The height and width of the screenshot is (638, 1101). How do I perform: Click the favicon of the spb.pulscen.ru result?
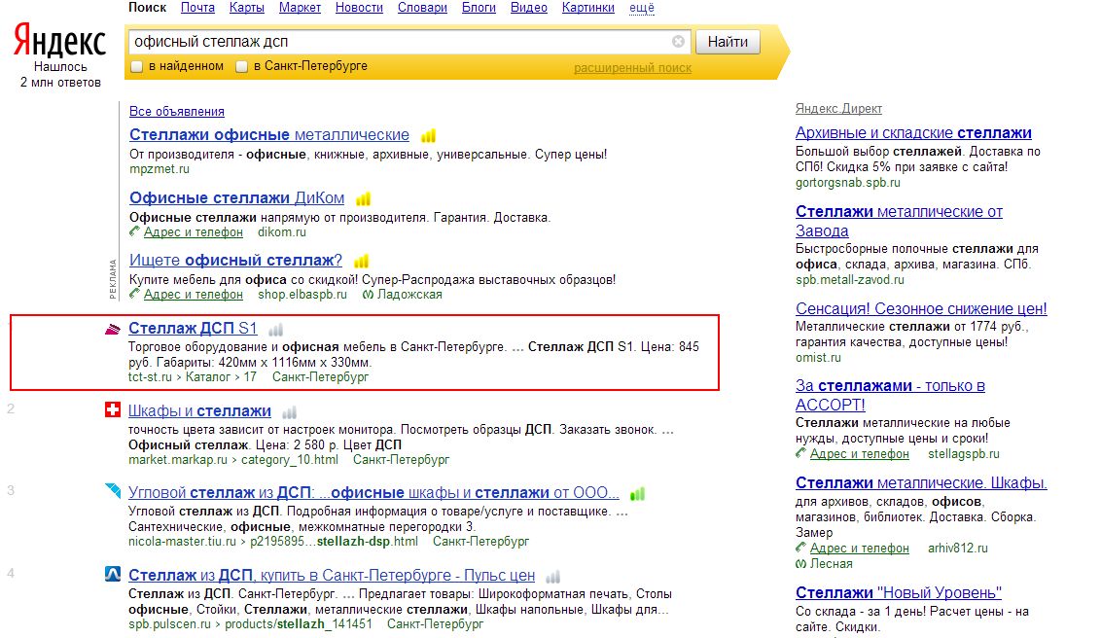coord(113,574)
